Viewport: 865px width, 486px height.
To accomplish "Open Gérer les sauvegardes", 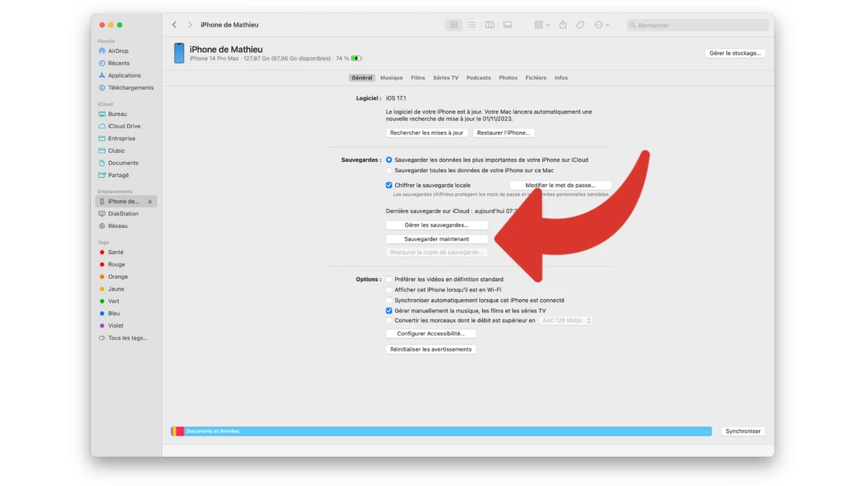I will tap(437, 225).
